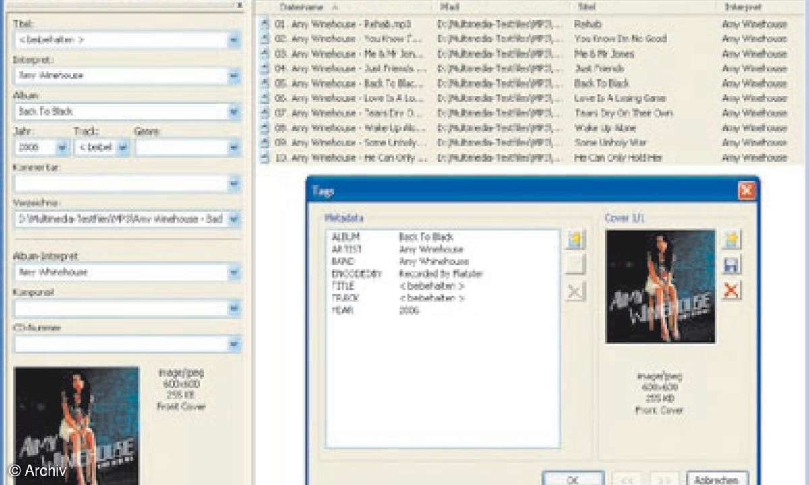Click the Titel cell 'Tears Dry On Their Own'
The width and height of the screenshot is (809, 485).
click(624, 113)
